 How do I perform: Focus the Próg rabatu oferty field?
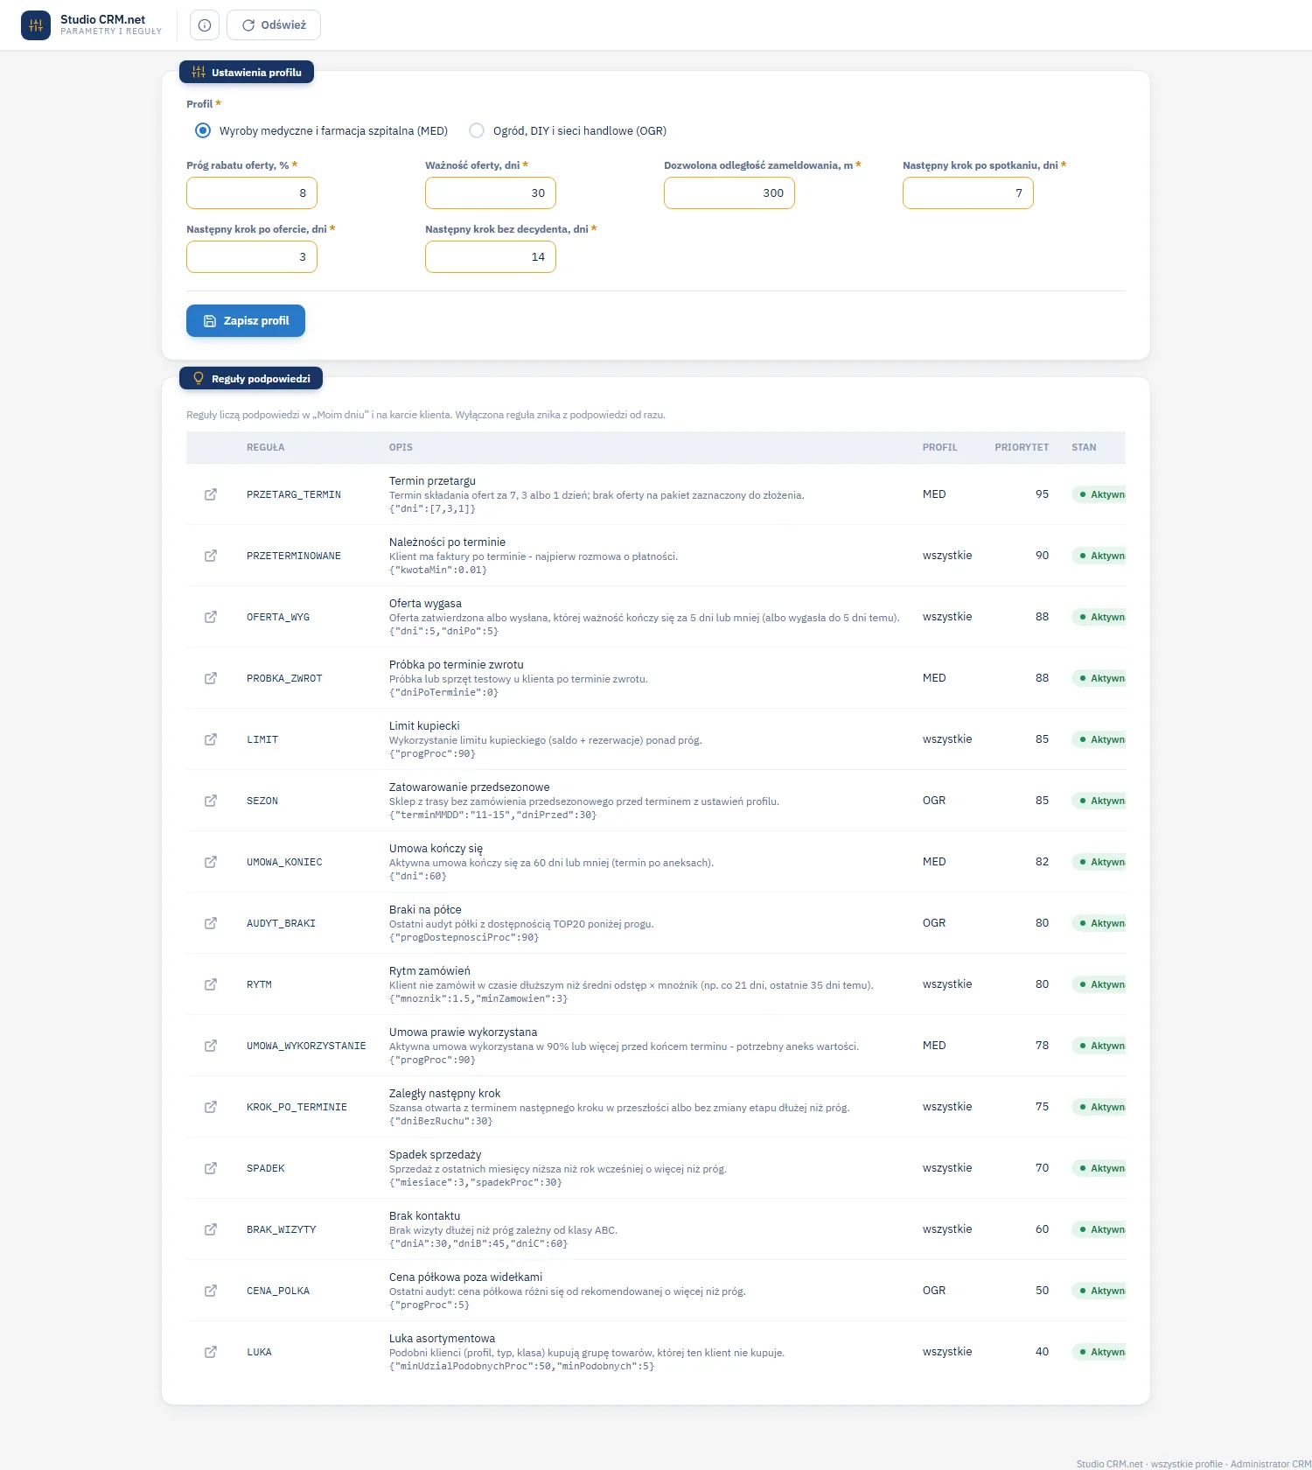pos(252,193)
